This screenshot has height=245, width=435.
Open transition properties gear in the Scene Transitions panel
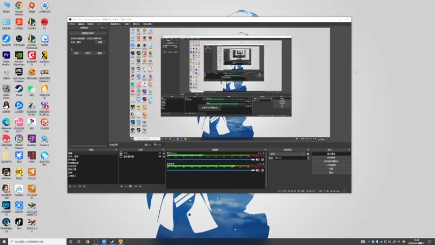pyautogui.click(x=308, y=154)
